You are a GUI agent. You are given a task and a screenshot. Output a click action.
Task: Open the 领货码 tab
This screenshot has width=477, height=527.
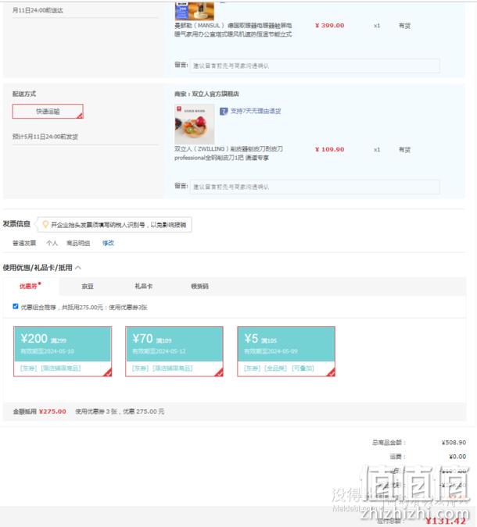tap(199, 286)
